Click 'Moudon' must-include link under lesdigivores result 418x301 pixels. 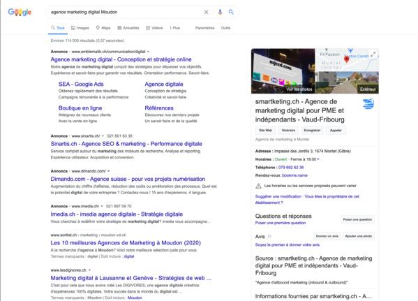[135, 298]
